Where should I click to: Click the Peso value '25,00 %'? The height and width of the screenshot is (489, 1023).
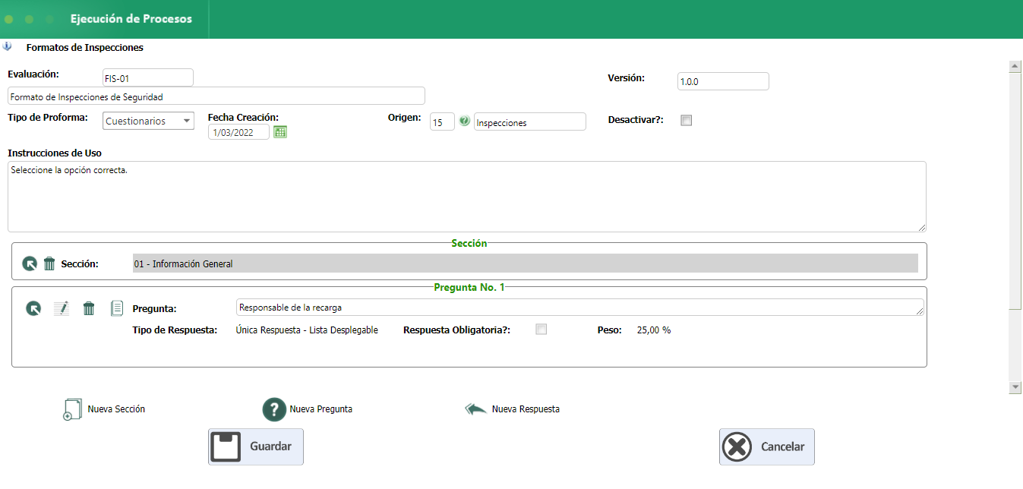pyautogui.click(x=654, y=330)
